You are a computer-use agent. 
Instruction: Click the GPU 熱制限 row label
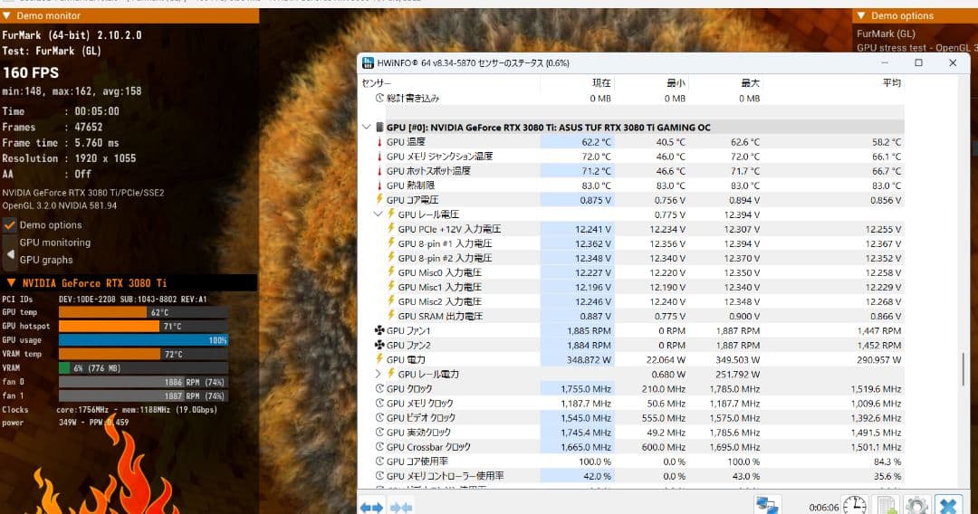click(x=410, y=185)
